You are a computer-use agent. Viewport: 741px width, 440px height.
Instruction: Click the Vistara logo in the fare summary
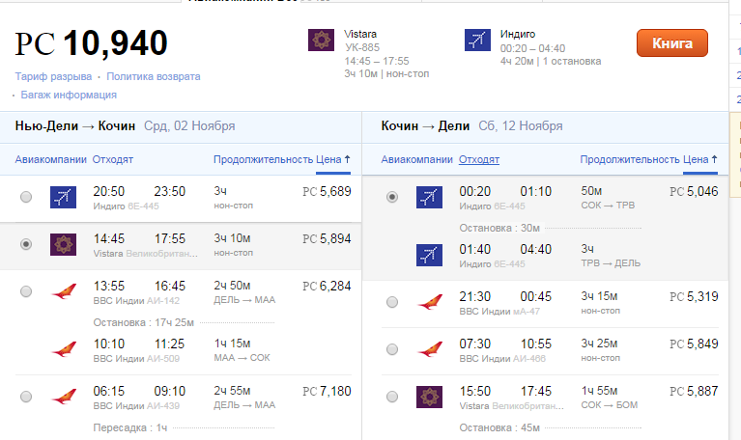[x=321, y=41]
